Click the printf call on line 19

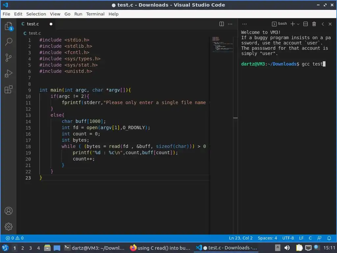click(x=81, y=153)
